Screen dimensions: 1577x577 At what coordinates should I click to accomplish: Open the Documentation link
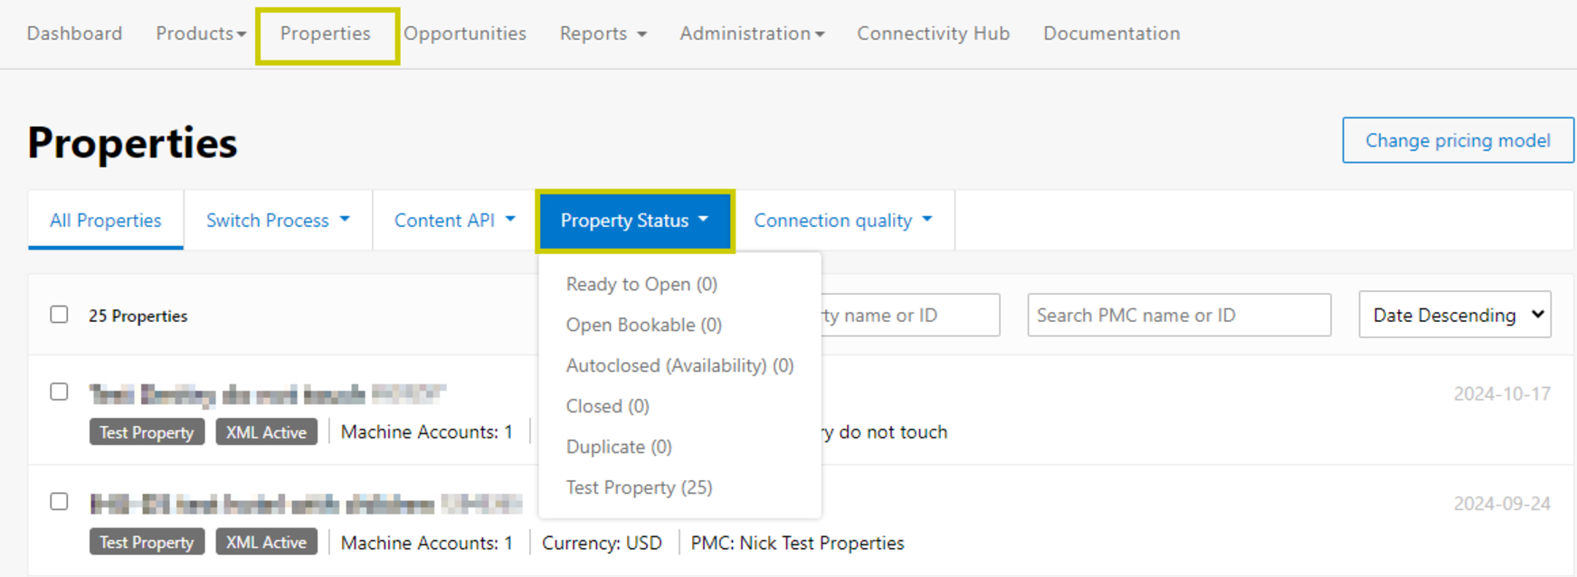click(x=1111, y=33)
